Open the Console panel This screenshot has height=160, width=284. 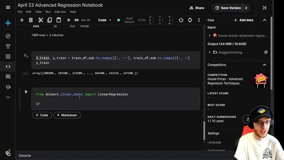[x=25, y=156]
